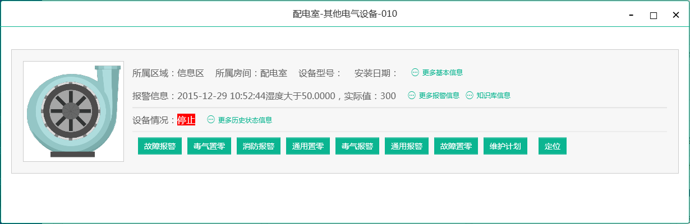Image resolution: width=690 pixels, height=224 pixels.
Task: Click the fan equipment thumbnail image
Action: (73, 111)
